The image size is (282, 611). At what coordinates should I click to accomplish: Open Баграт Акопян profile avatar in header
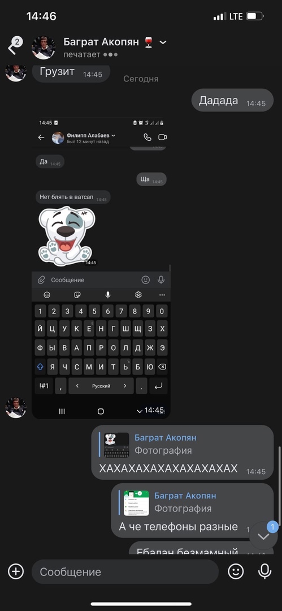(x=44, y=48)
